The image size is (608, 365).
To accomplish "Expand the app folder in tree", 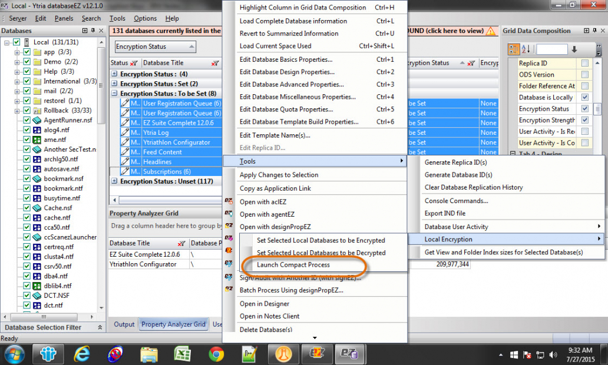I will click(x=16, y=52).
